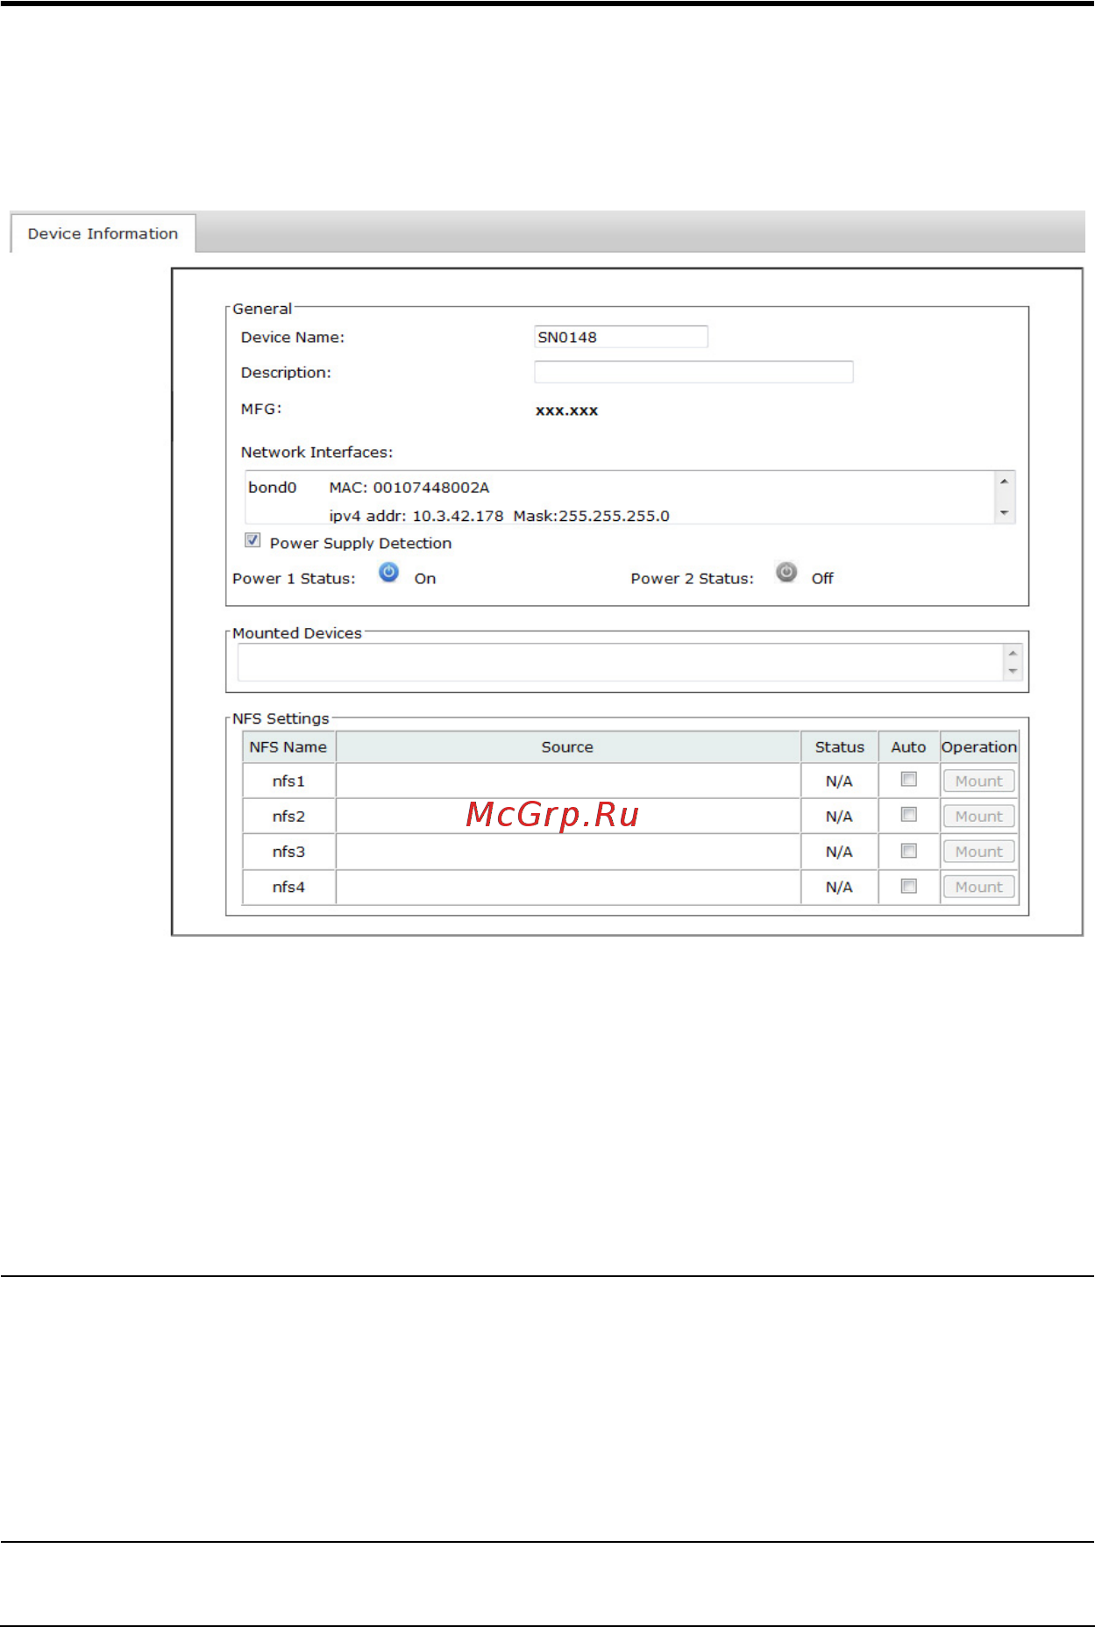Screen dimensions: 1095x1627
Task: Click the Mount button for nfs3
Action: click(x=978, y=852)
